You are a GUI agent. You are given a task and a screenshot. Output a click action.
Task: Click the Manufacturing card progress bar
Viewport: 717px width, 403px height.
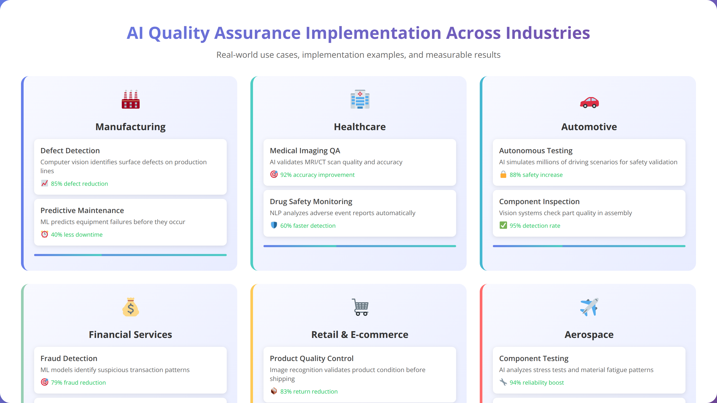coord(130,255)
